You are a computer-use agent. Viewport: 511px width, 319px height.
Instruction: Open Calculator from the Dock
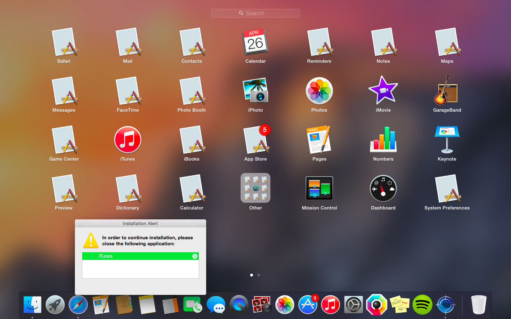pos(170,305)
